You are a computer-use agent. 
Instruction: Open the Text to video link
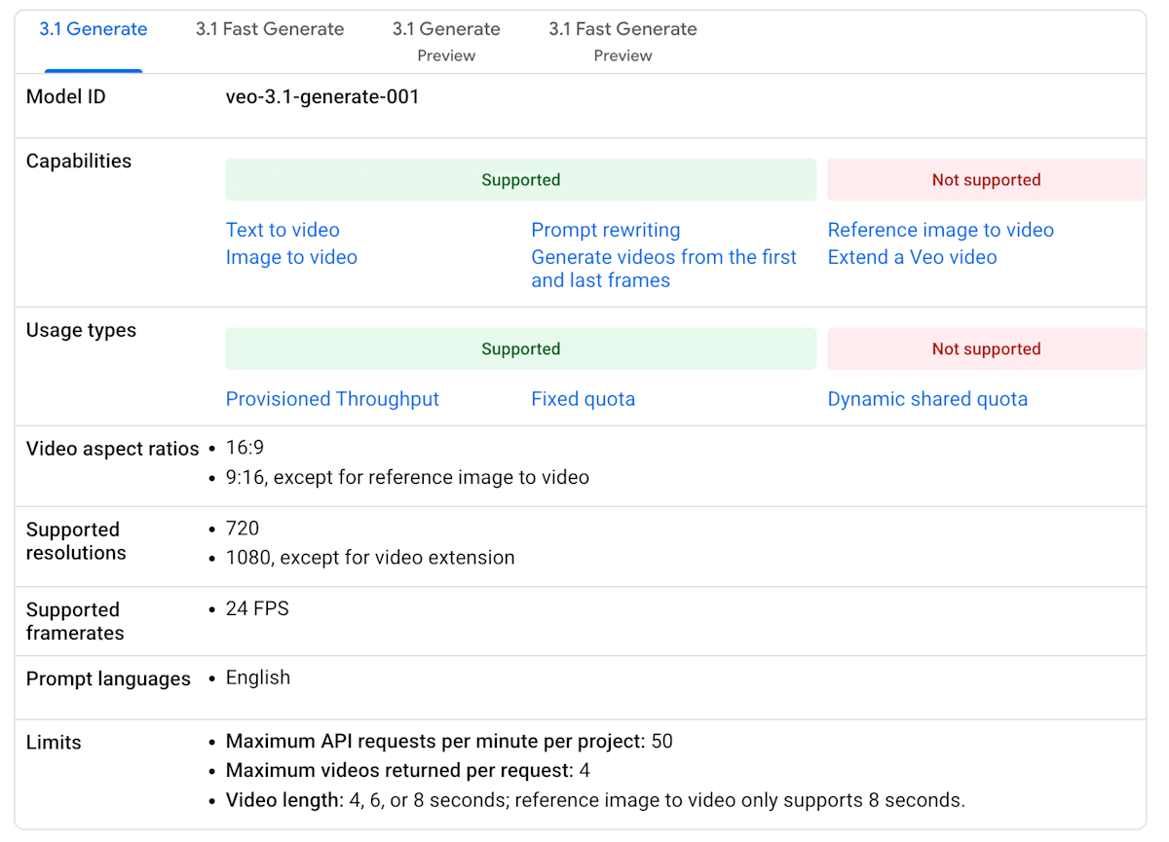(283, 231)
